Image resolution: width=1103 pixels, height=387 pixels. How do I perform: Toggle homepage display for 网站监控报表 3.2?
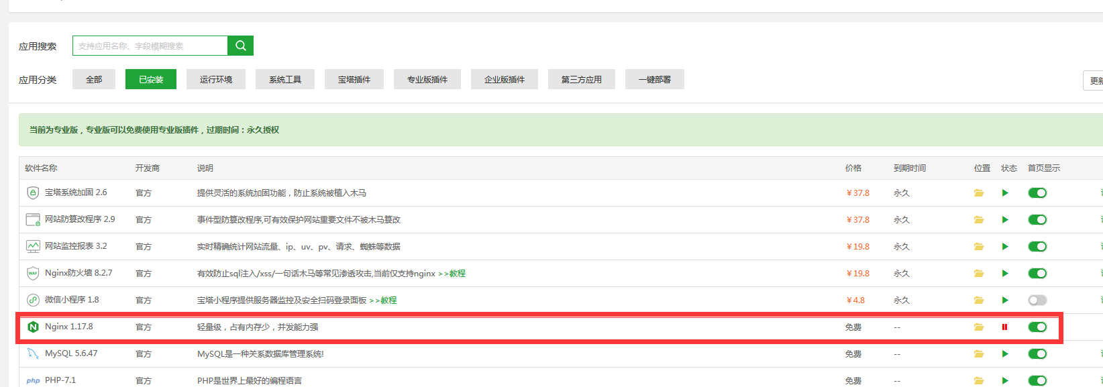tap(1037, 247)
